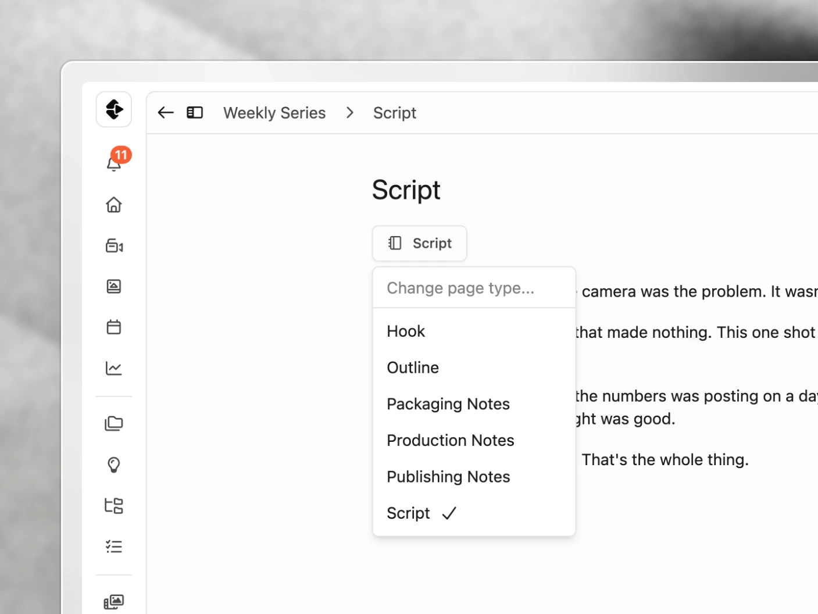Click Script breadcrumb in top bar
This screenshot has width=818, height=614.
tap(395, 113)
